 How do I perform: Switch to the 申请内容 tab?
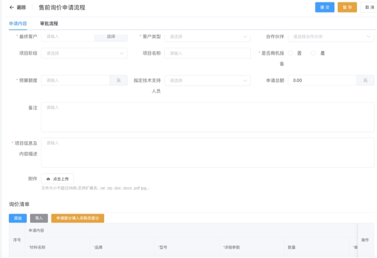click(x=18, y=23)
